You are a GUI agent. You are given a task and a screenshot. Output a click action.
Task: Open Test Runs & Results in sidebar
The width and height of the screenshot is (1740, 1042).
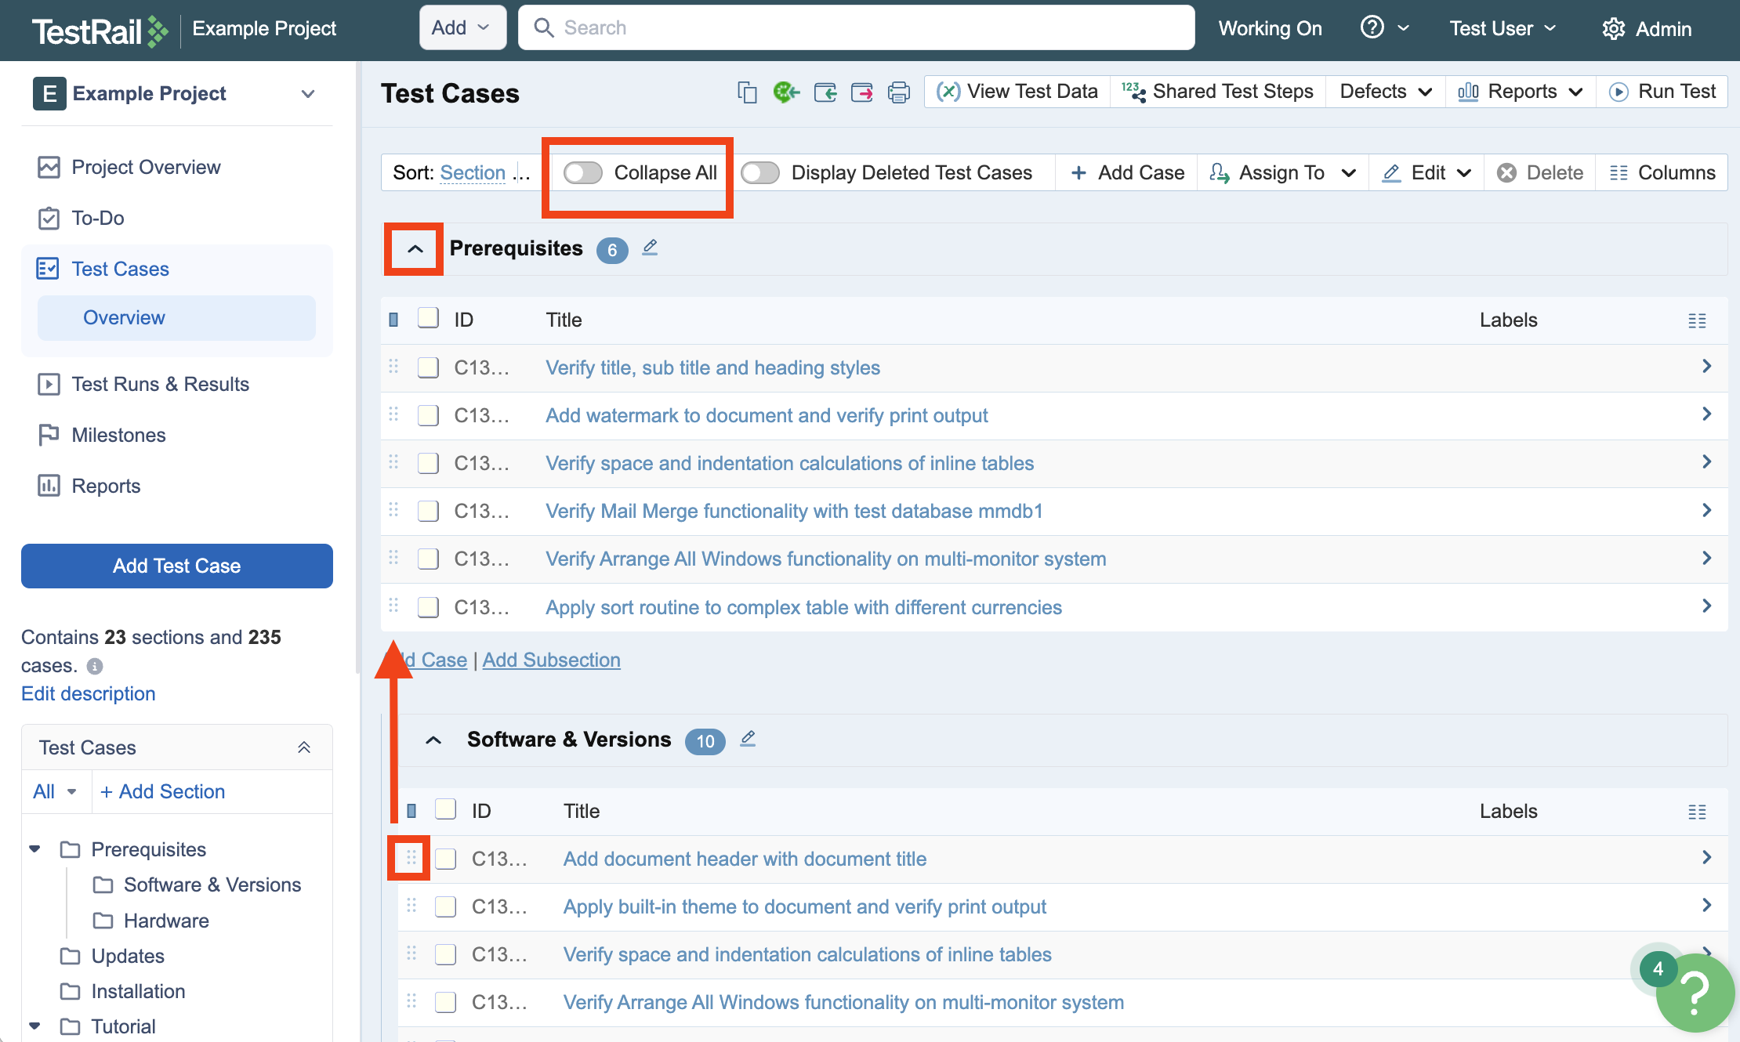[x=160, y=384]
